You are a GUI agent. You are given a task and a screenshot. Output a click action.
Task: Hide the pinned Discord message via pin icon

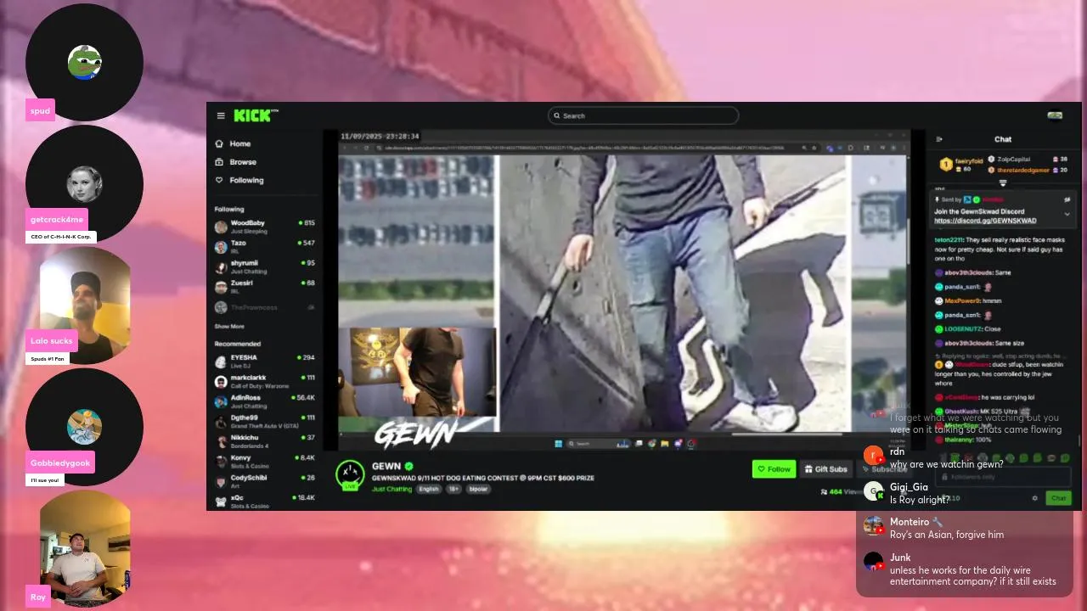point(1067,199)
